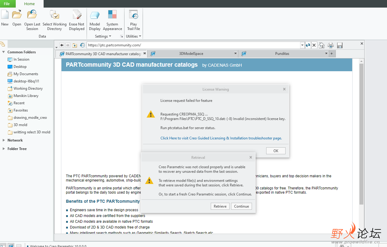Open Creo Guided Licensing troubleshooter link
Viewport: 387px width, 247px height.
(x=221, y=138)
